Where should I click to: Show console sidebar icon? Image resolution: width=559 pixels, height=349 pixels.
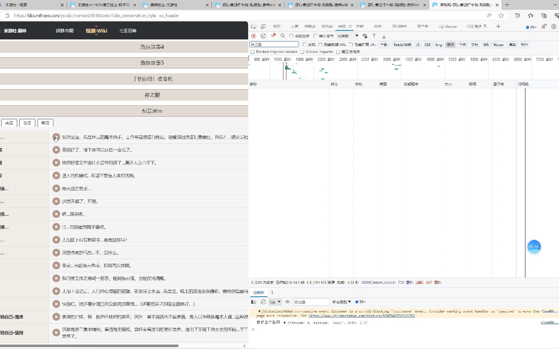(x=254, y=302)
